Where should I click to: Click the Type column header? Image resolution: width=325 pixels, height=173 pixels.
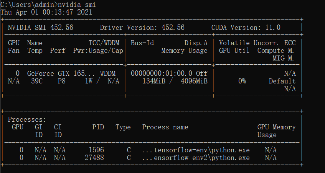pos(123,127)
